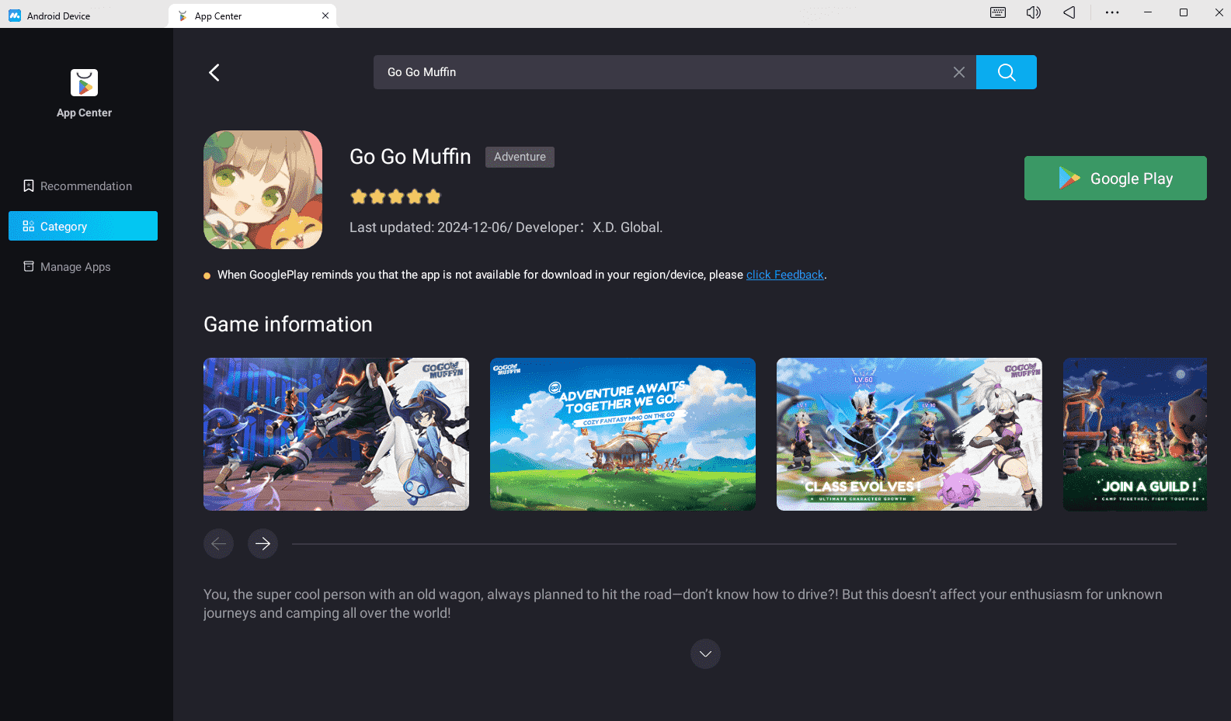
Task: Open the Class Evolves screenshot thumbnail
Action: tap(909, 434)
